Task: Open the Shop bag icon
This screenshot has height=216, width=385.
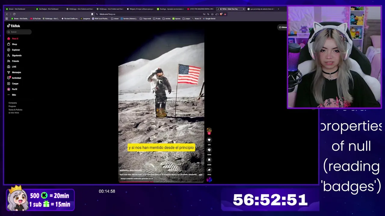Action: pos(9,44)
